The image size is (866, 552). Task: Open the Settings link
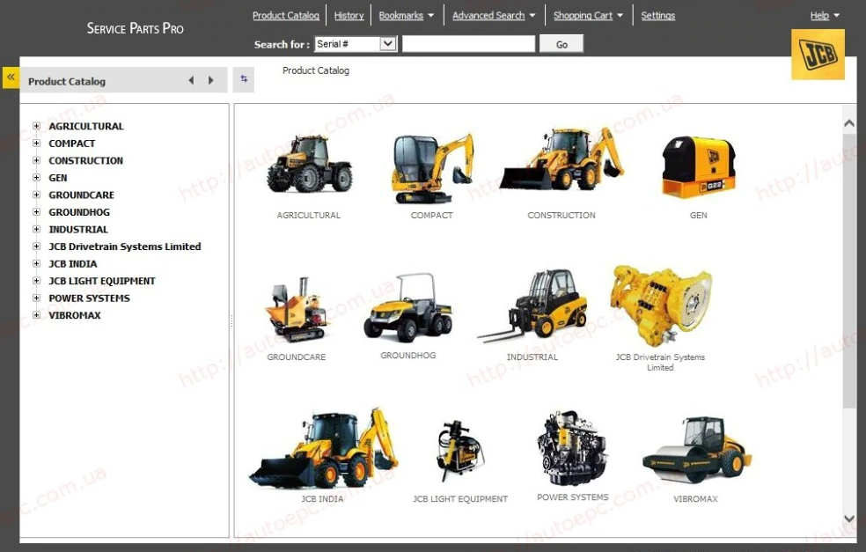(x=657, y=16)
